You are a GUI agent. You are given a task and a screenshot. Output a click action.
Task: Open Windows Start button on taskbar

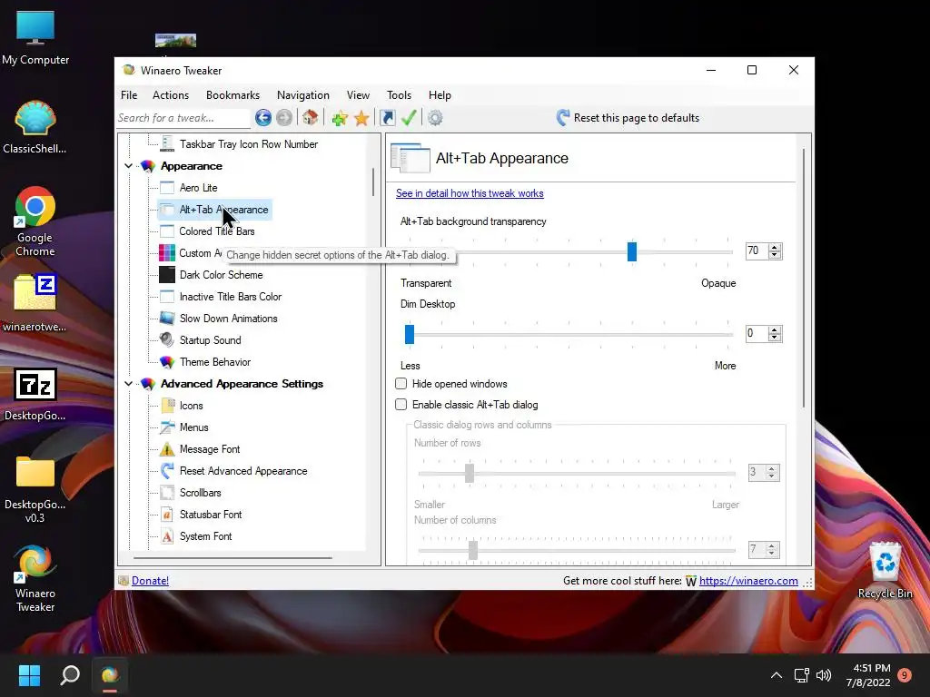29,675
